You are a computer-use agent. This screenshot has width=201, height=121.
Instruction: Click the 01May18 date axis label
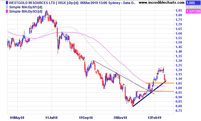(17, 118)
